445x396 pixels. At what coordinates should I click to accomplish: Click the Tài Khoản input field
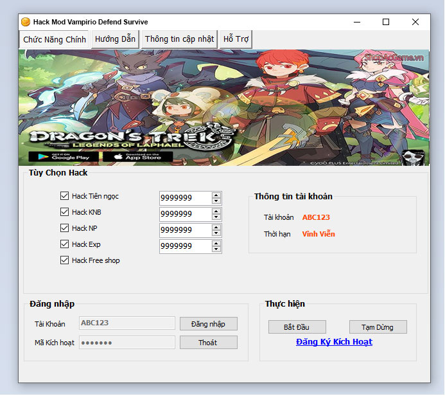coord(127,323)
